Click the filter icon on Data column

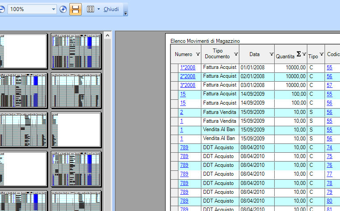pos(271,54)
